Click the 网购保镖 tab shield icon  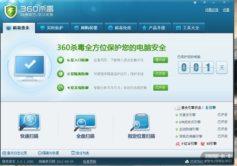[x=77, y=28]
